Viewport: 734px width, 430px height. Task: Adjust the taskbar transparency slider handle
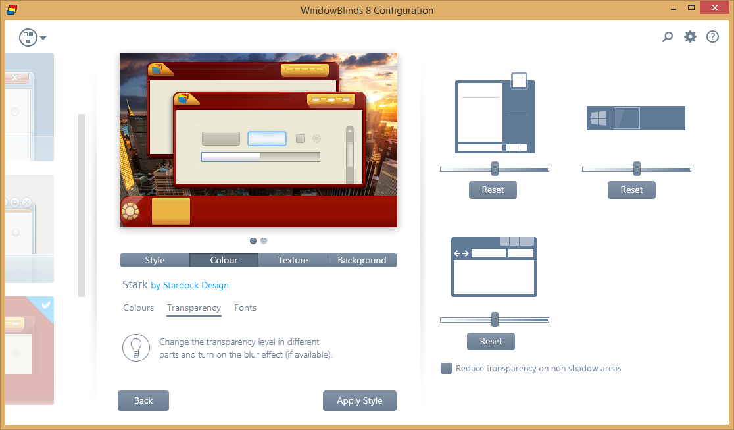click(637, 169)
